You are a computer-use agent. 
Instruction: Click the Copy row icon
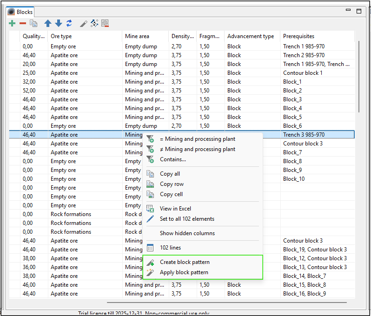pyautogui.click(x=150, y=184)
